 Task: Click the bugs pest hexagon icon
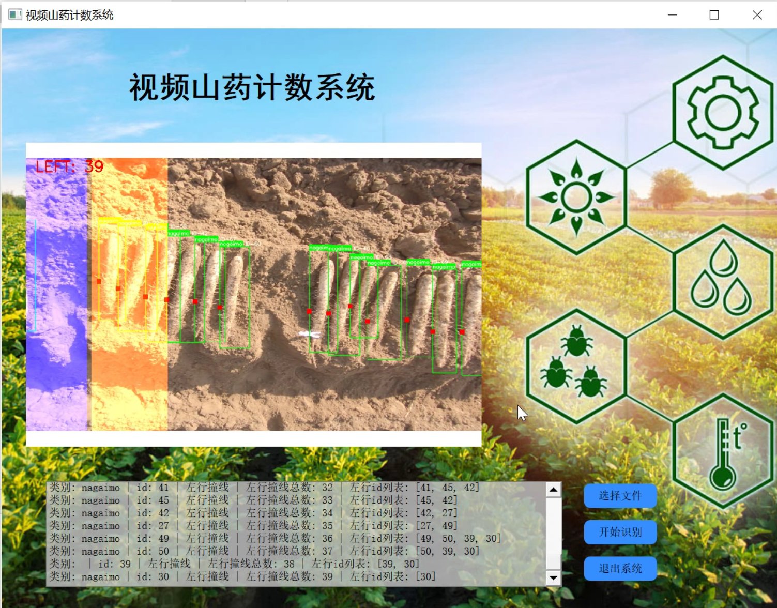(x=576, y=366)
